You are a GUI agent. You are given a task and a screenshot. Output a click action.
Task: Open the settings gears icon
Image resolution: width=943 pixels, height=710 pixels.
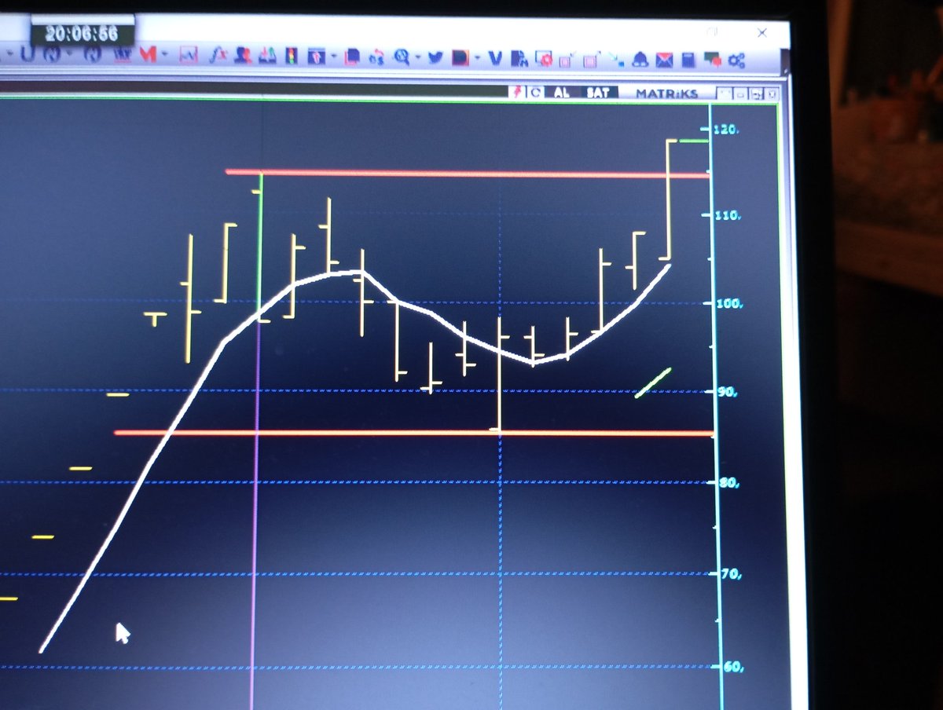[x=736, y=60]
